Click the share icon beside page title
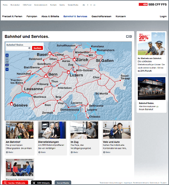 pyautogui.click(x=131, y=37)
